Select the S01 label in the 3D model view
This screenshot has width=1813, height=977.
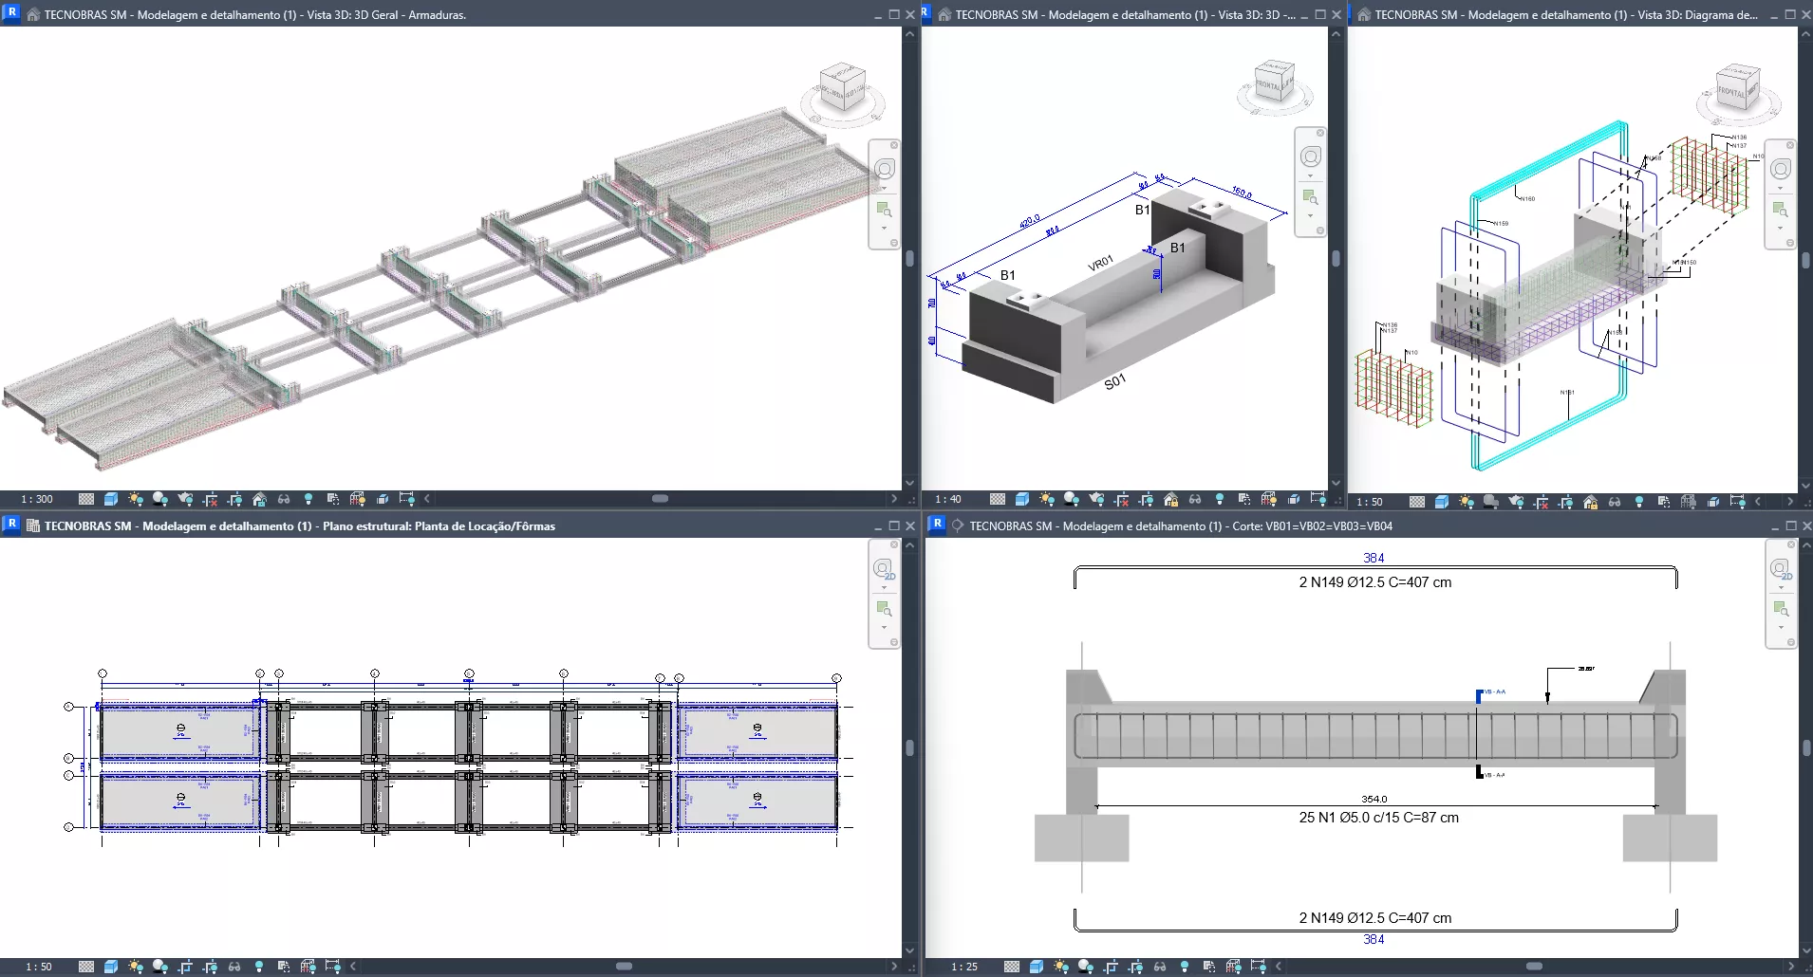pos(1114,381)
